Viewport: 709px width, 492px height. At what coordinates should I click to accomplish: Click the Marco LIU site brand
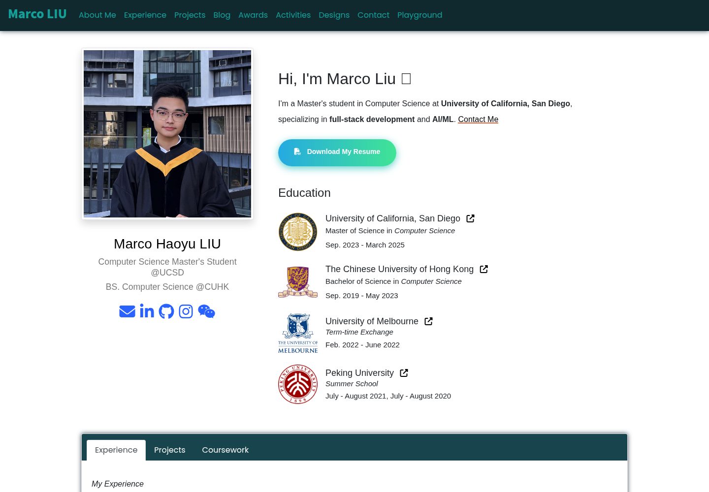37,14
